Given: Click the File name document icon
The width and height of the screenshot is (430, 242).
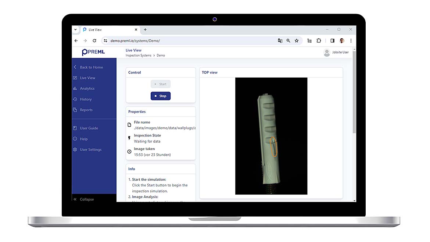Looking at the screenshot, I should pyautogui.click(x=129, y=125).
